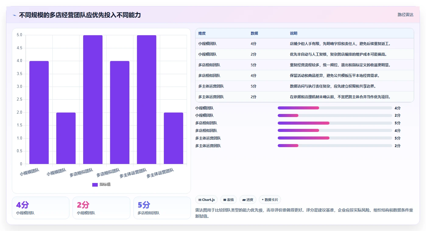The height and width of the screenshot is (231, 426).
Task: Click the 多店相似团队 progress bar scoring 4分
Action: tap(335, 131)
